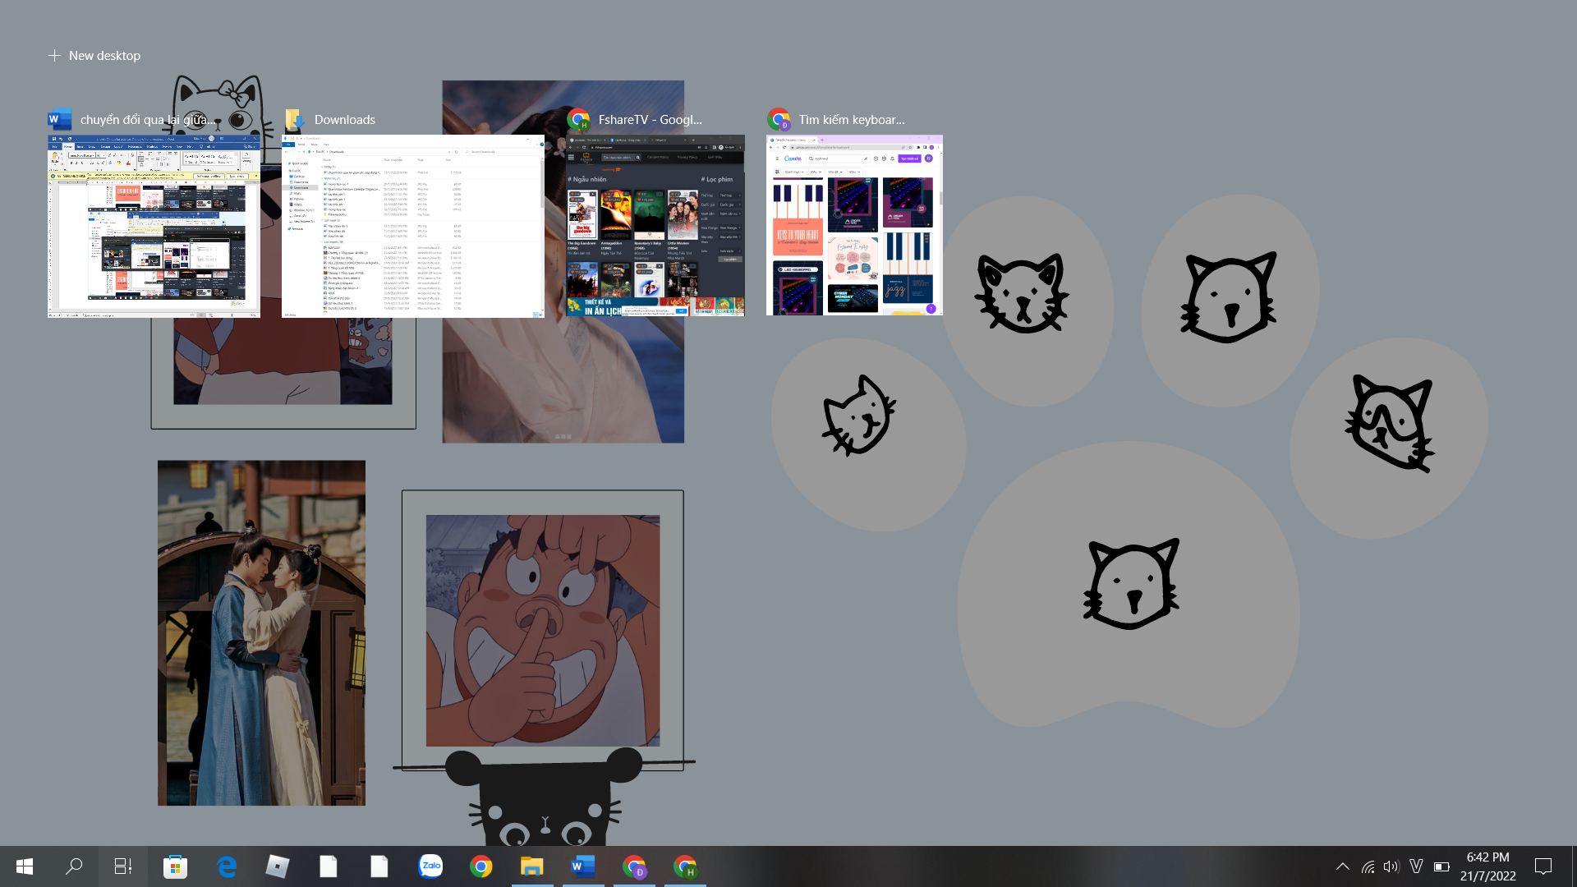Open Chrome profile D icon in the taskbar
Screen dimensions: 1577x887
634,866
